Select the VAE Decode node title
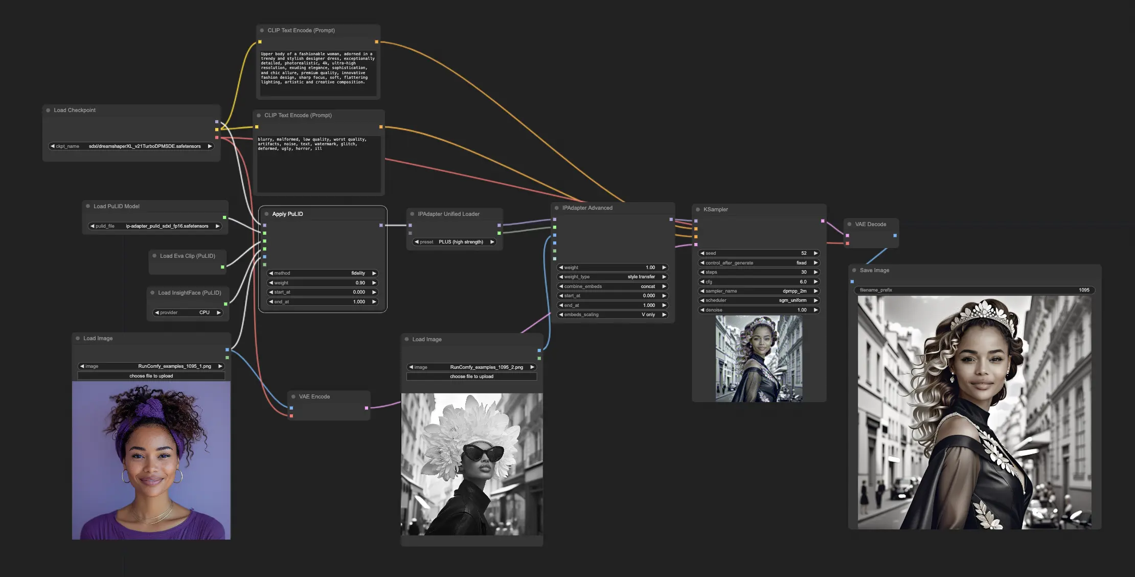Image resolution: width=1135 pixels, height=577 pixels. pyautogui.click(x=870, y=224)
